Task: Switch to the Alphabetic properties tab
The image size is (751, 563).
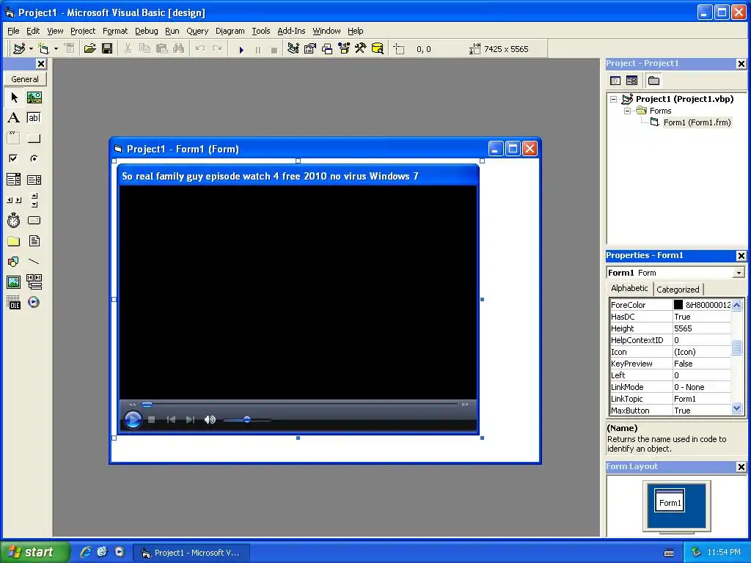Action: tap(629, 288)
